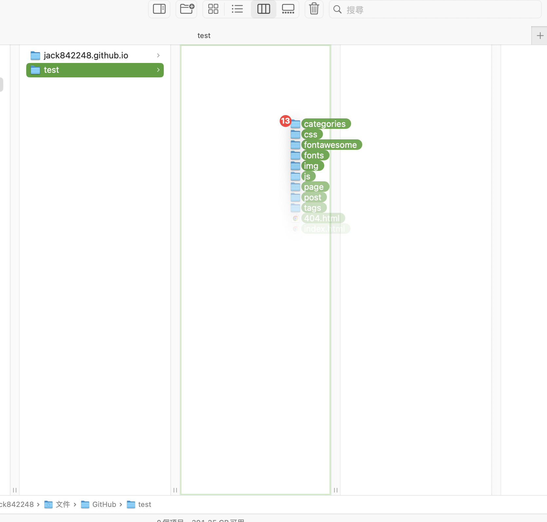Screen dimensions: 547x522
Task: Click the 文件 folder in path bar
Action: pyautogui.click(x=57, y=504)
